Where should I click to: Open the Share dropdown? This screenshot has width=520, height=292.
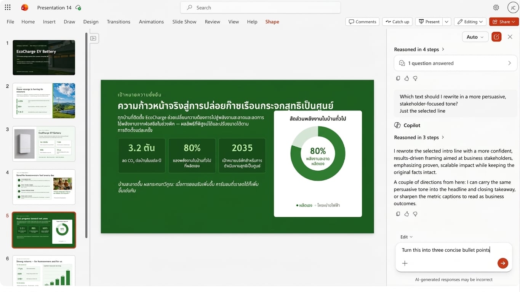pos(504,22)
